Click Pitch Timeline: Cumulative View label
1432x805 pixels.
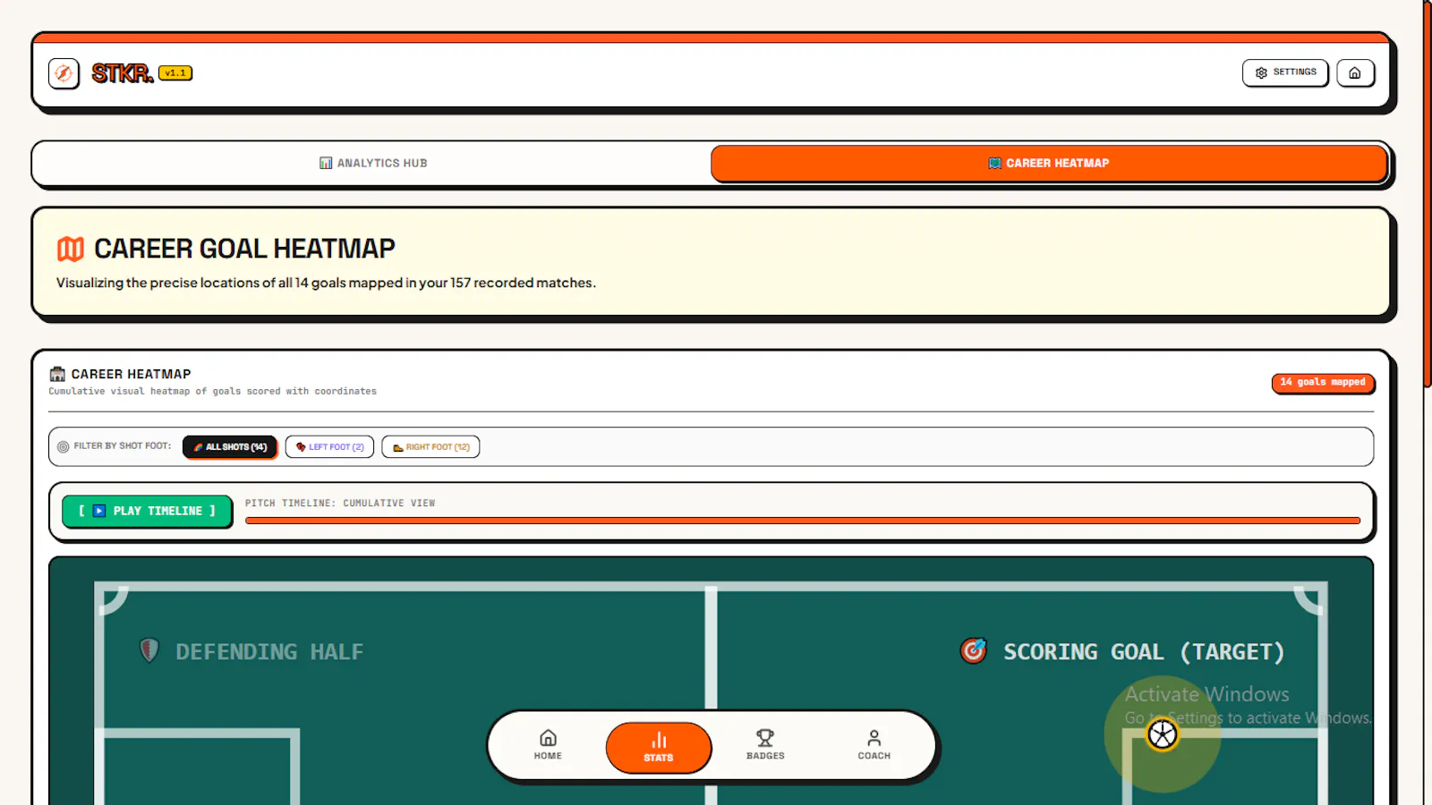[340, 504]
